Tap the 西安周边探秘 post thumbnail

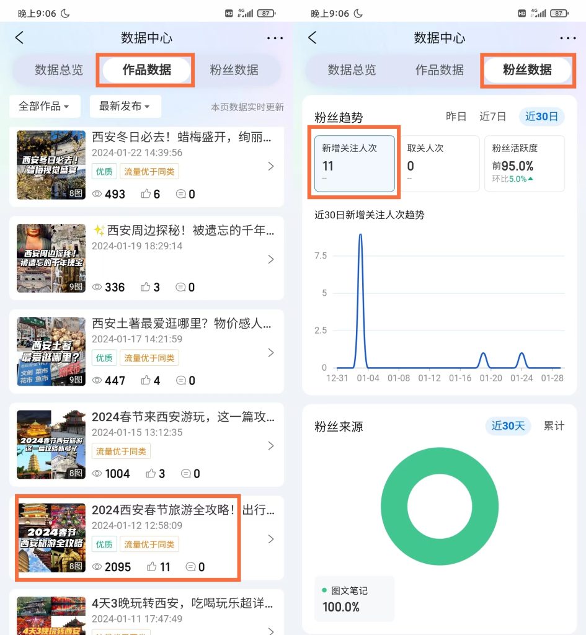(51, 258)
